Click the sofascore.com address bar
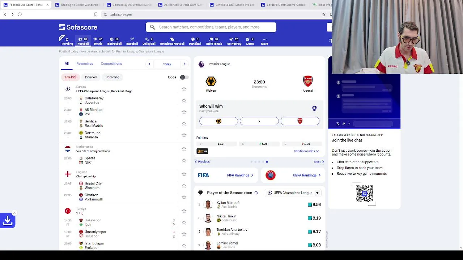The image size is (463, 260). (121, 14)
